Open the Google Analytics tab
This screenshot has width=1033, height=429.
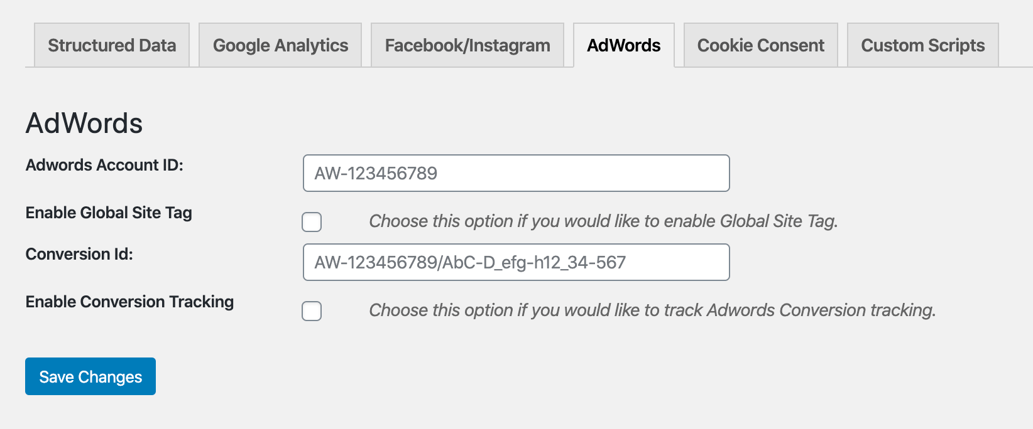point(280,45)
